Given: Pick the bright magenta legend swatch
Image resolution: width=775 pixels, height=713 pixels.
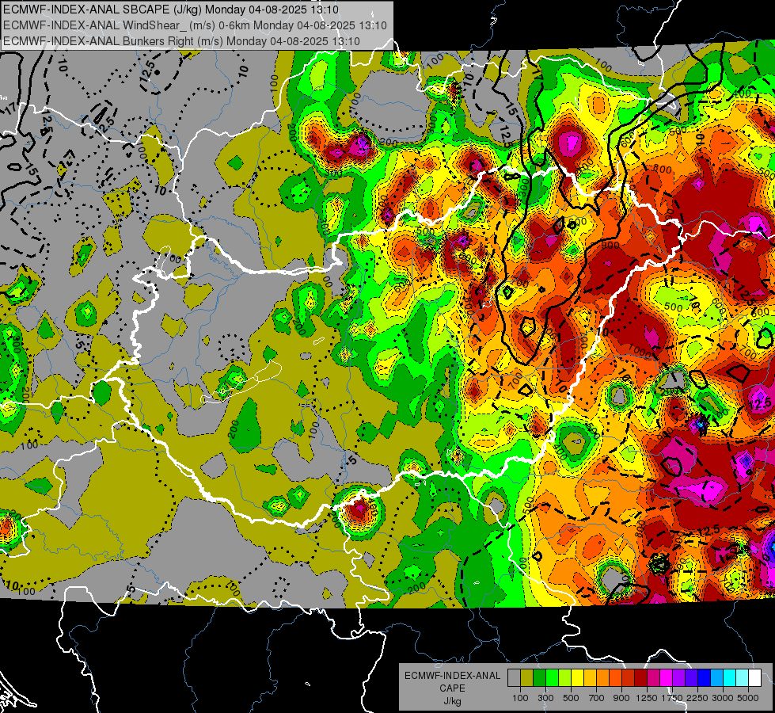Looking at the screenshot, I should [x=667, y=678].
